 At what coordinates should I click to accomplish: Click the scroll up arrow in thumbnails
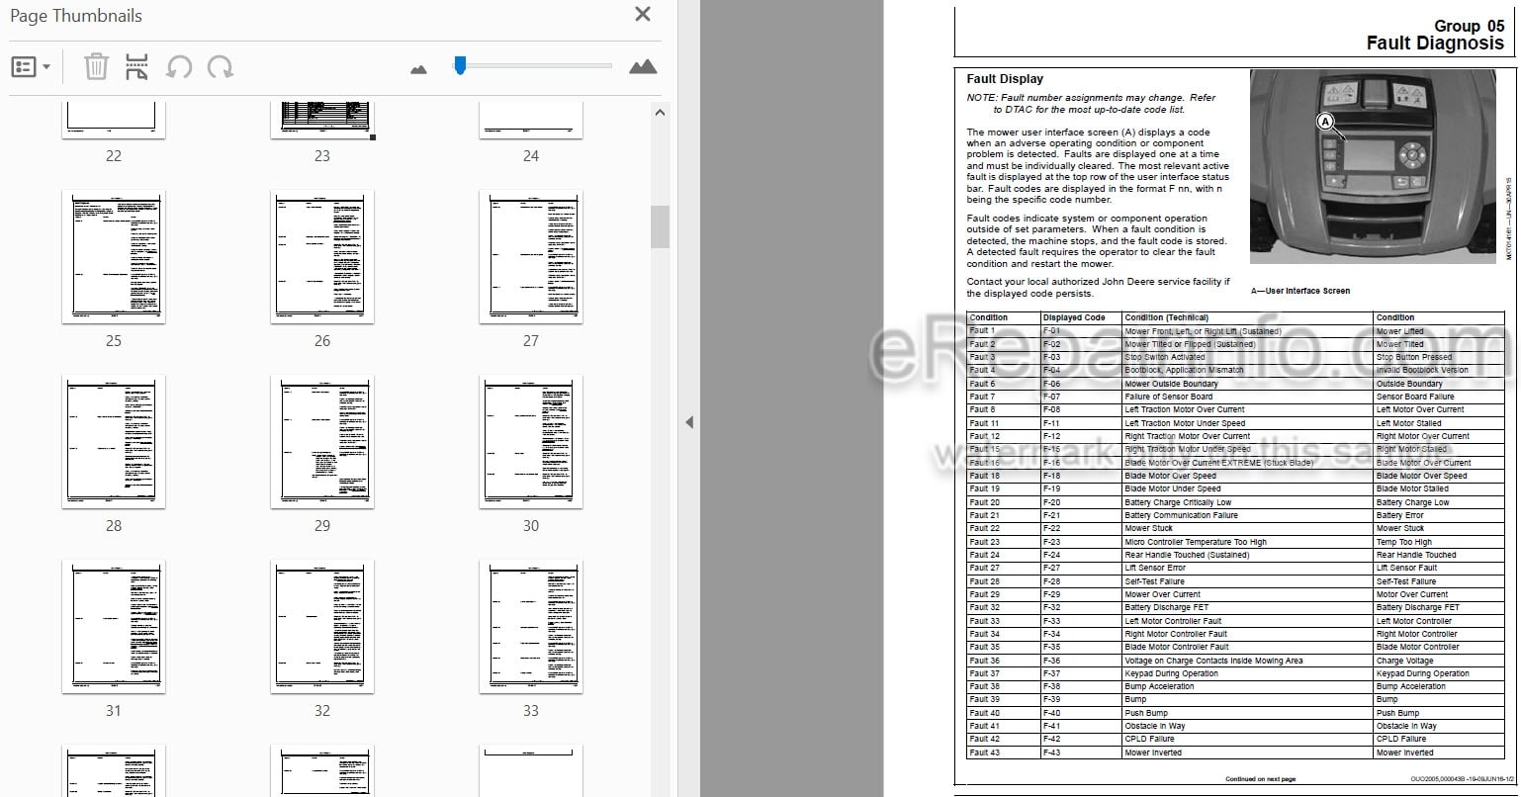[x=660, y=113]
